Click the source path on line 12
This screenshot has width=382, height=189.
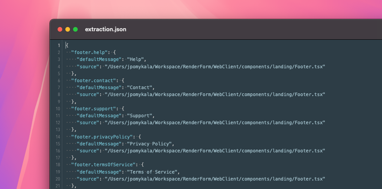[x=215, y=123]
